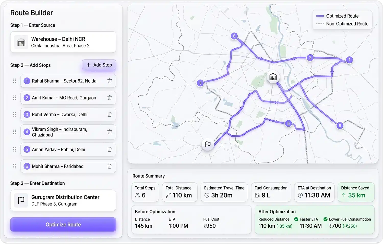Click the 1:00 PM before-optimization ETA
The height and width of the screenshot is (244, 383).
178,226
